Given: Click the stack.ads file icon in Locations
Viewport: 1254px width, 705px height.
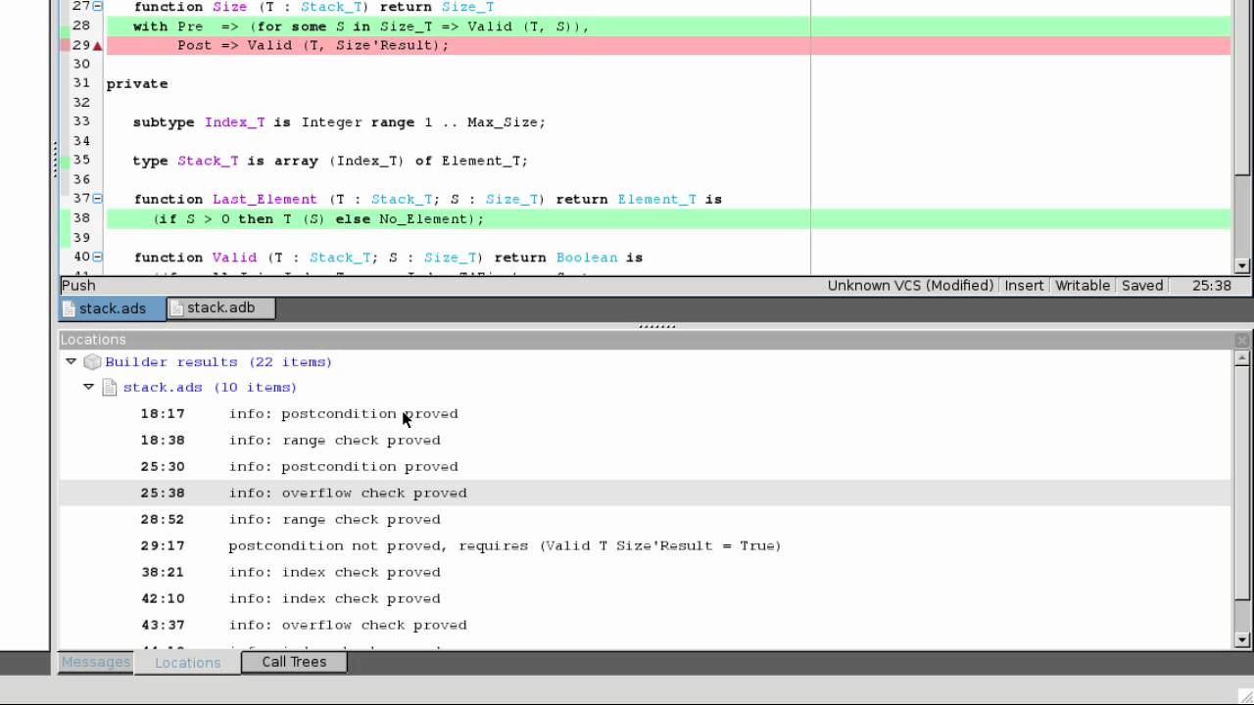Looking at the screenshot, I should coord(110,388).
